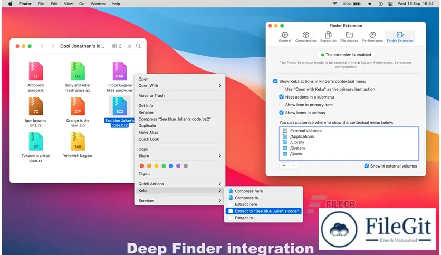
Task: Go back in the Finder window
Action: tap(42, 46)
